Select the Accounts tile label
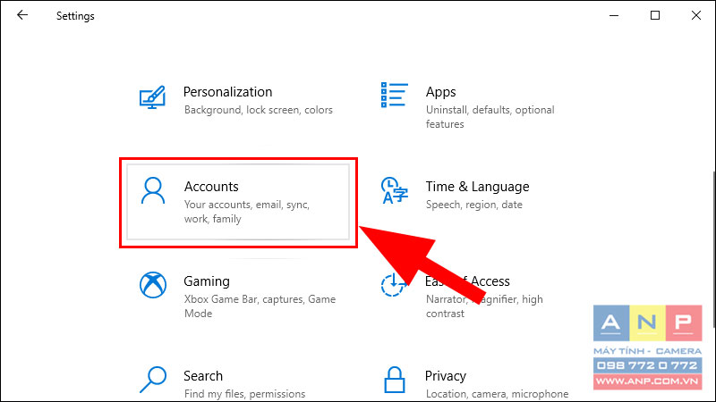 click(211, 187)
